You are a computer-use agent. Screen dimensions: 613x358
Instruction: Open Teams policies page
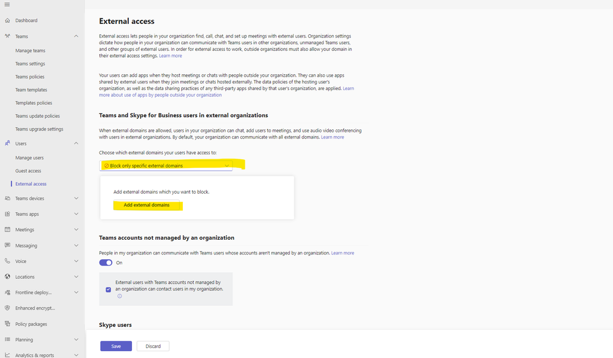[29, 77]
